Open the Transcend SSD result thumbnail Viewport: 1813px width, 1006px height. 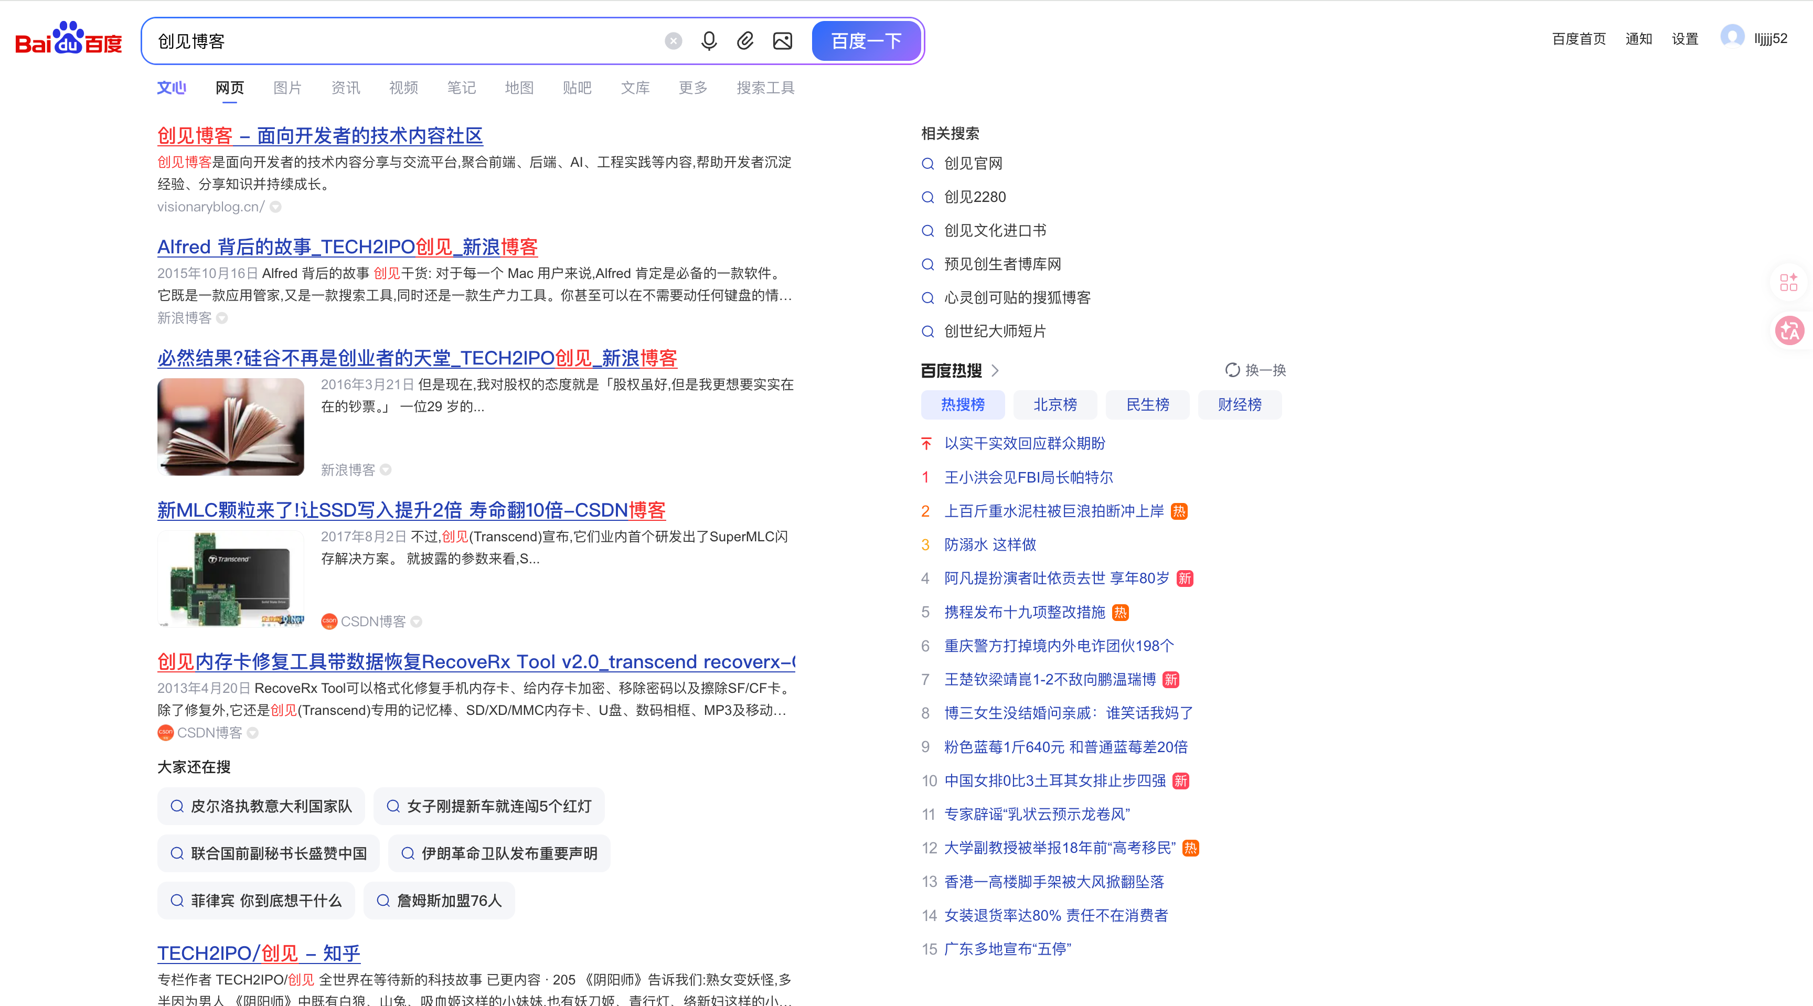pyautogui.click(x=231, y=579)
